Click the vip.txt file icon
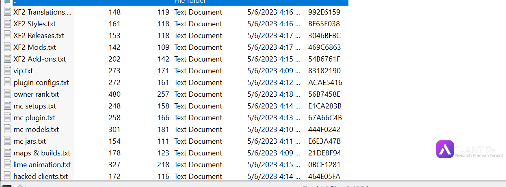 (7, 70)
